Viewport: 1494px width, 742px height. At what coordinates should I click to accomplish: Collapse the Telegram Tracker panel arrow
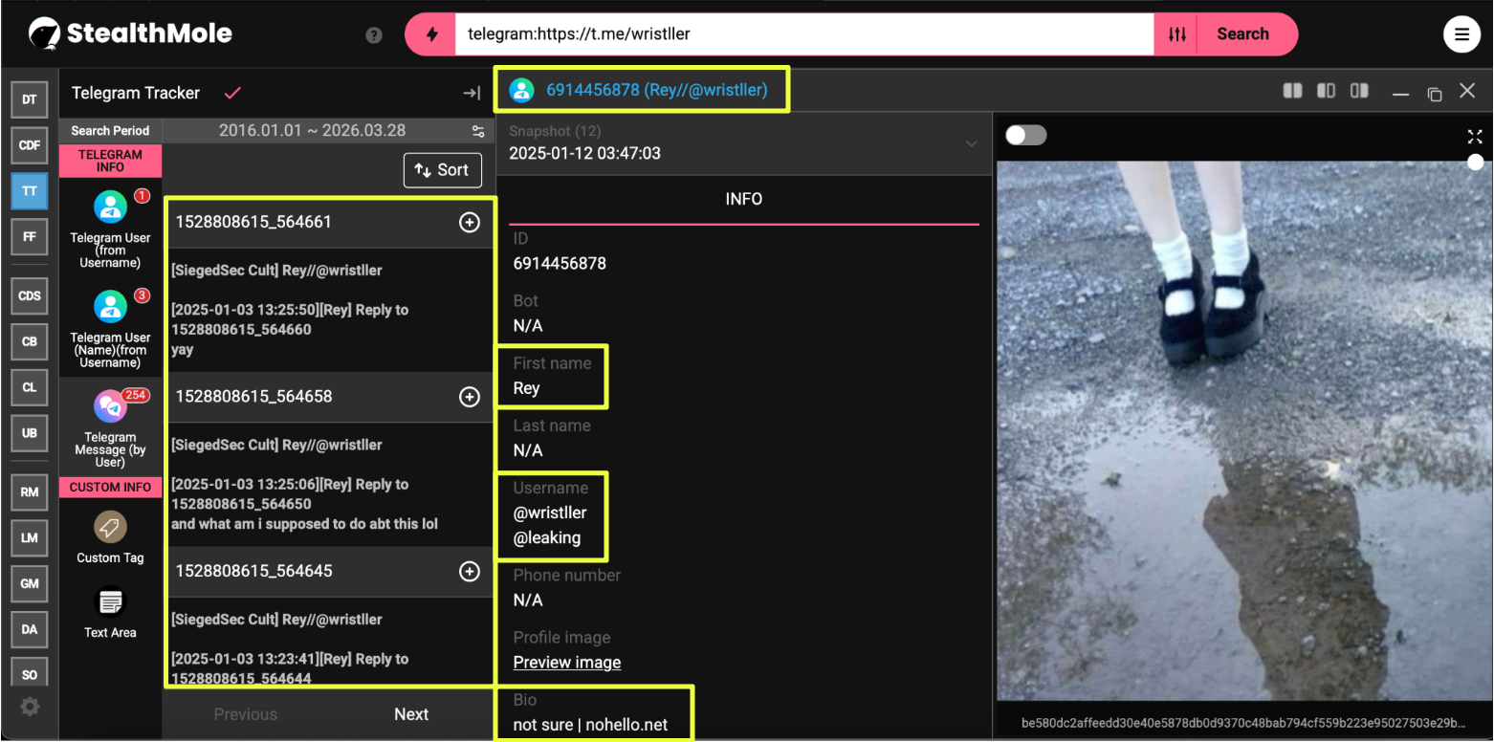coord(472,93)
